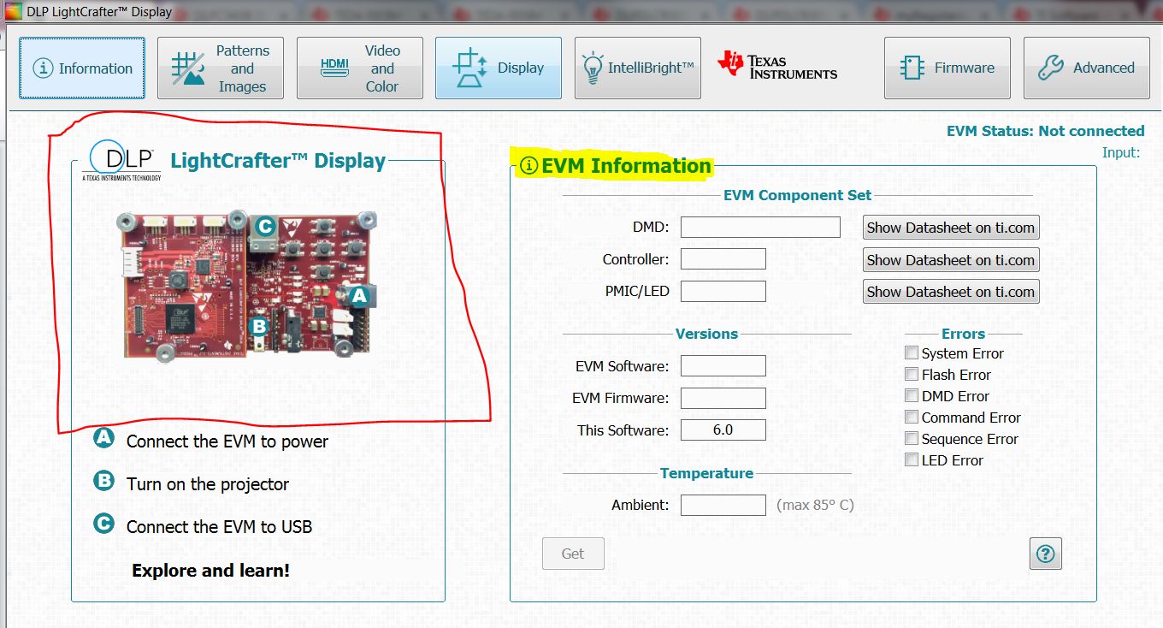Click the EVM Information info icon
Image resolution: width=1163 pixels, height=628 pixels.
point(529,166)
